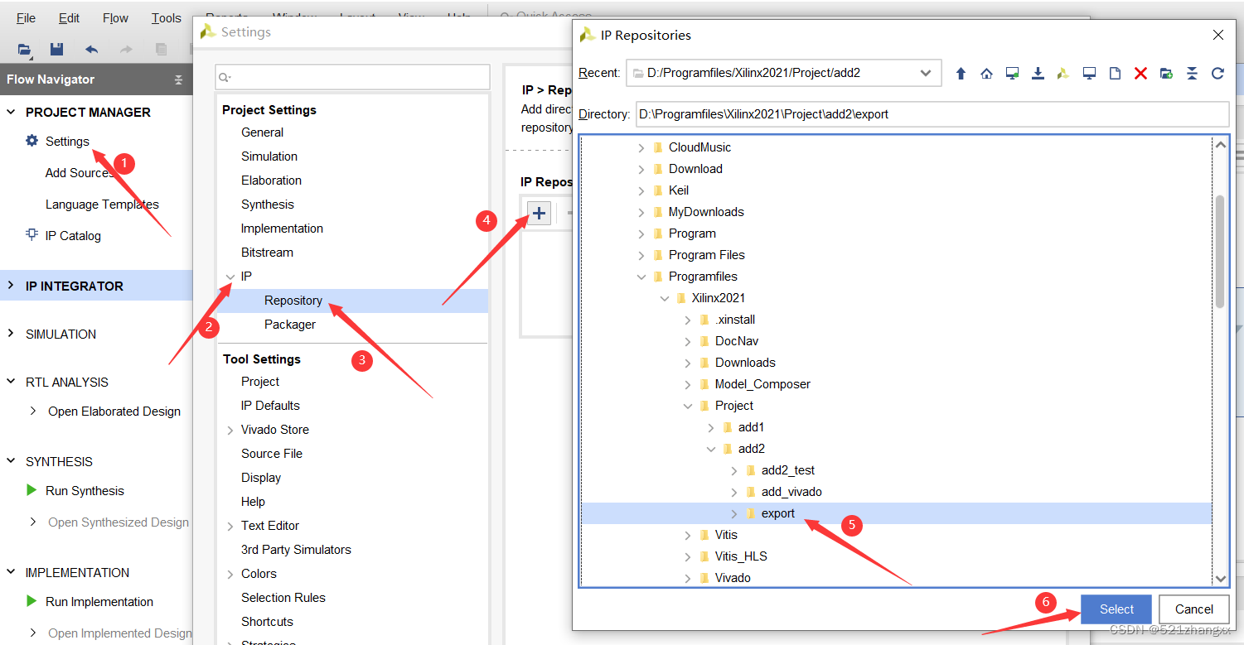The height and width of the screenshot is (645, 1244).
Task: Collapse Xilinx2021 folder node
Action: [664, 298]
